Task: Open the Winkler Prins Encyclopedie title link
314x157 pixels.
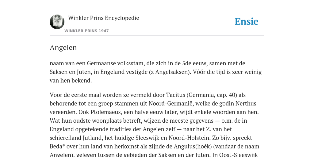Action: point(104,18)
